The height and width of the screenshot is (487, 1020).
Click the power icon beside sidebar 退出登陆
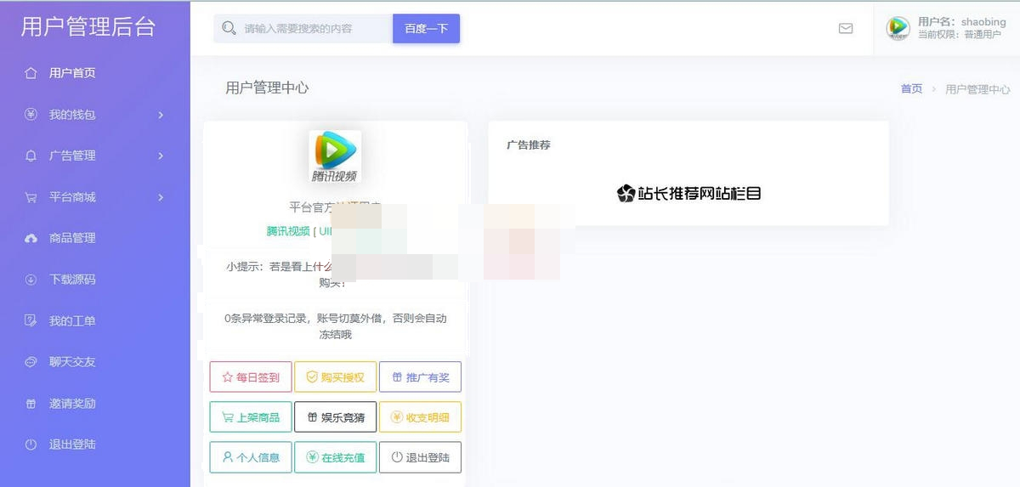point(31,445)
